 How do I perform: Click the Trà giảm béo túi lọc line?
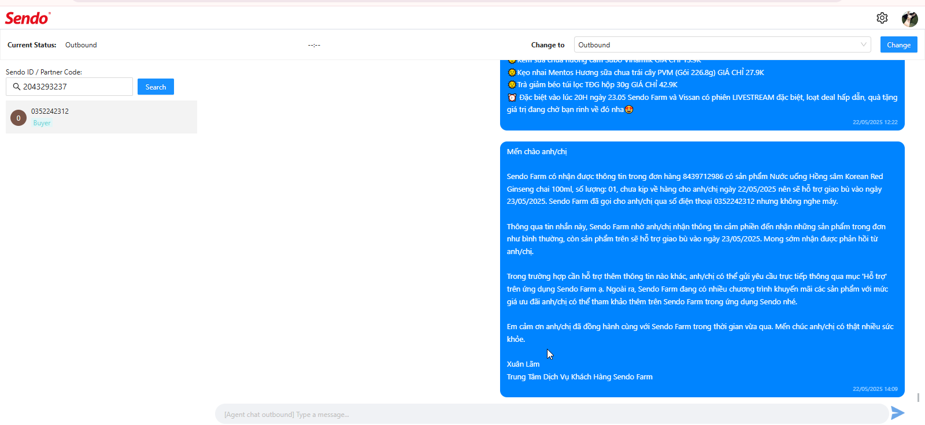pyautogui.click(x=593, y=84)
